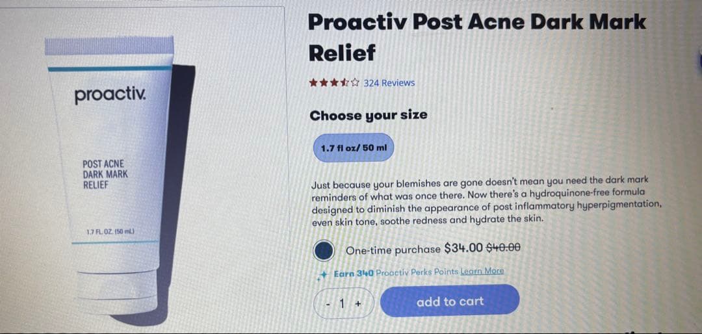The image size is (702, 334).
Task: Click the Earn 340 Proactiv Perks Points text
Action: coord(396,273)
